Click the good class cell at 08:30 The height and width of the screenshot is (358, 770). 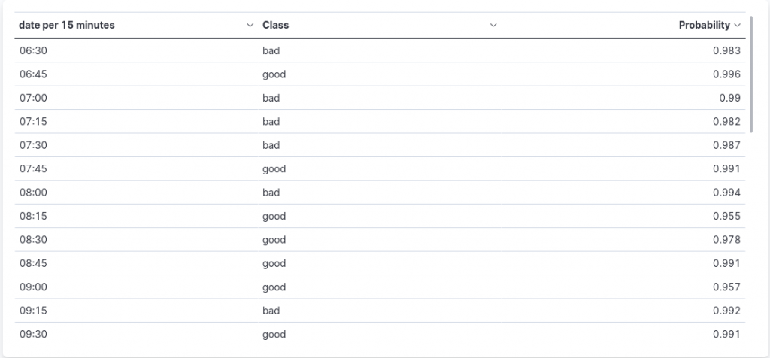[x=380, y=240]
